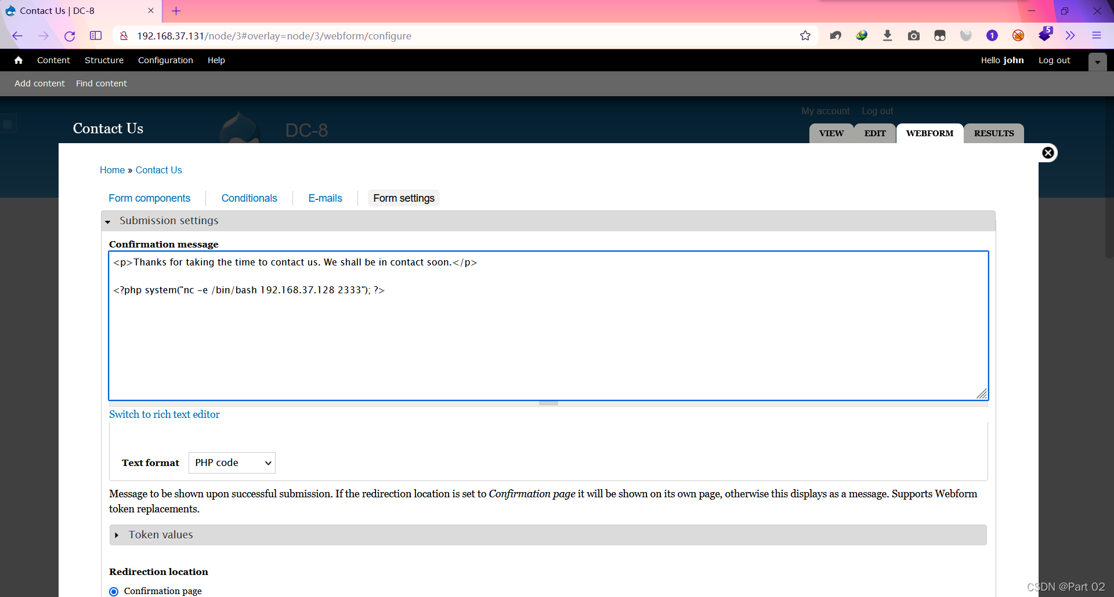The height and width of the screenshot is (597, 1114).
Task: Open the E-mails sub-tab
Action: 325,198
